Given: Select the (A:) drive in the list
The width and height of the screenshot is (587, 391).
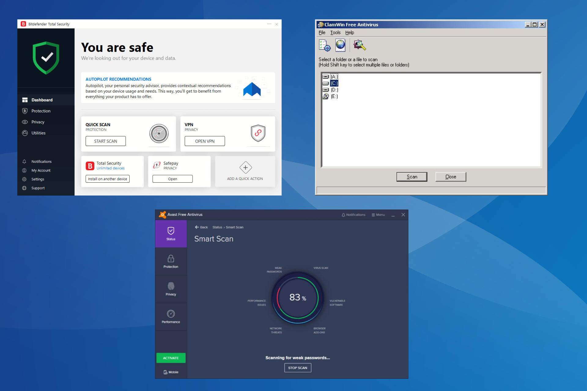Looking at the screenshot, I should tap(334, 77).
